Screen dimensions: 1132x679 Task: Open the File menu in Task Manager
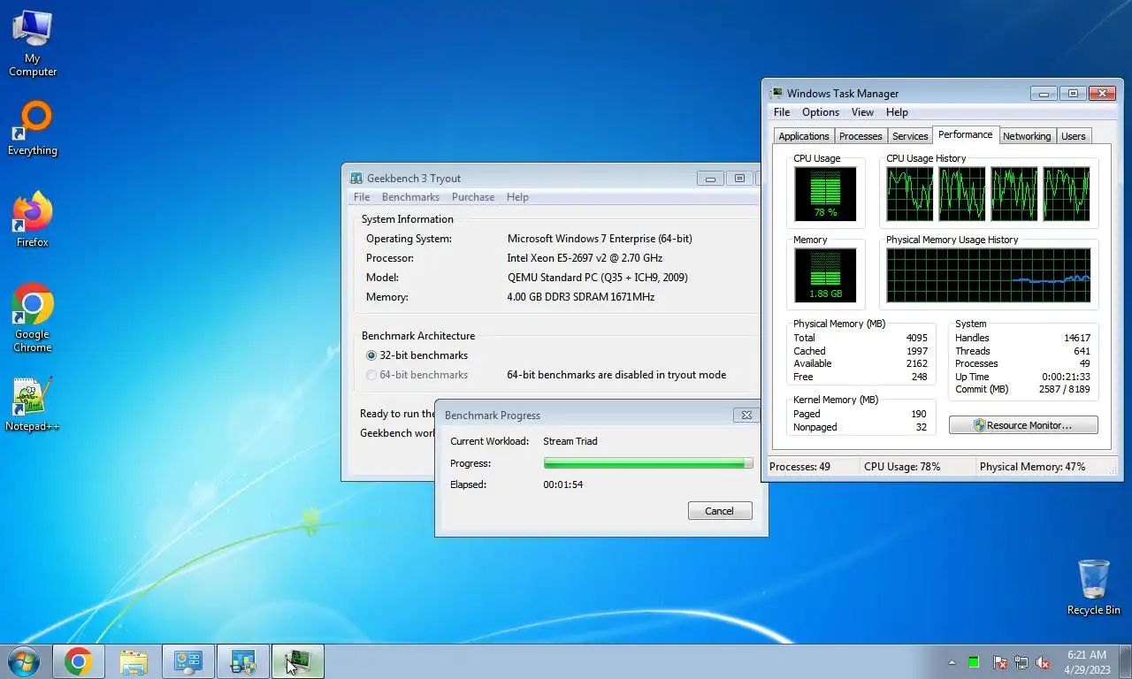tap(782, 112)
